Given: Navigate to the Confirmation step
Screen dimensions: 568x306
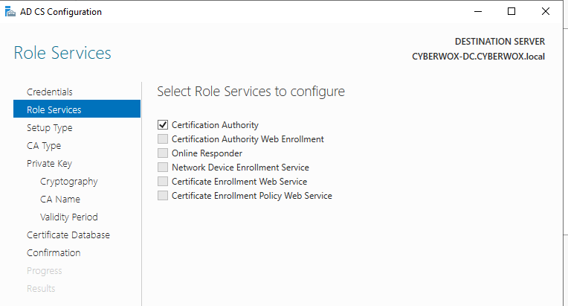Looking at the screenshot, I should pyautogui.click(x=54, y=252).
